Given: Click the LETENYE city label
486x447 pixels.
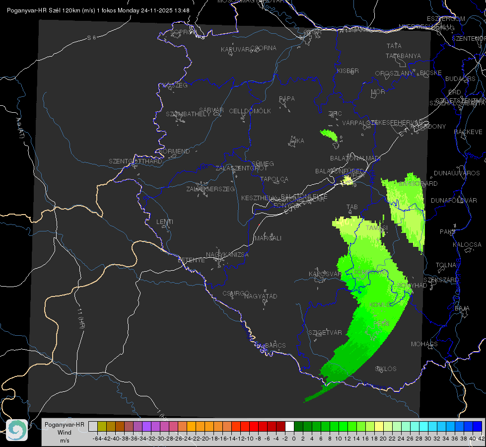Looking at the screenshot, I should click(191, 260).
